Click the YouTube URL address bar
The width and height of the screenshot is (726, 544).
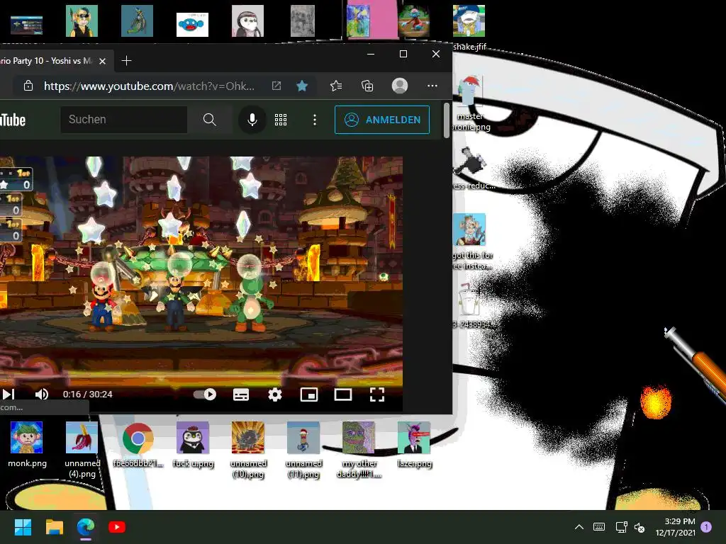(149, 86)
